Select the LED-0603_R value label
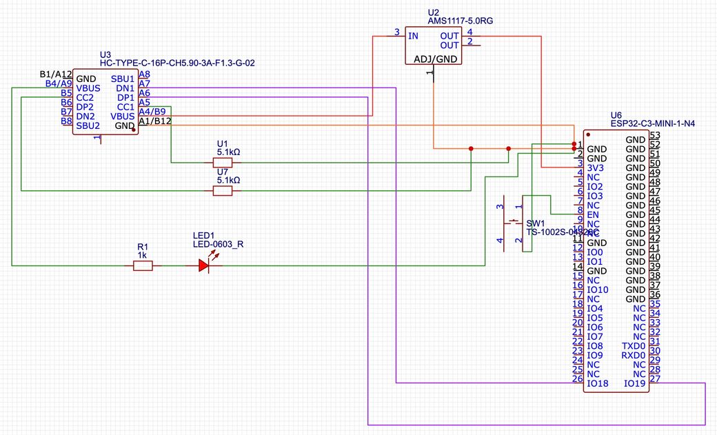 coord(218,245)
